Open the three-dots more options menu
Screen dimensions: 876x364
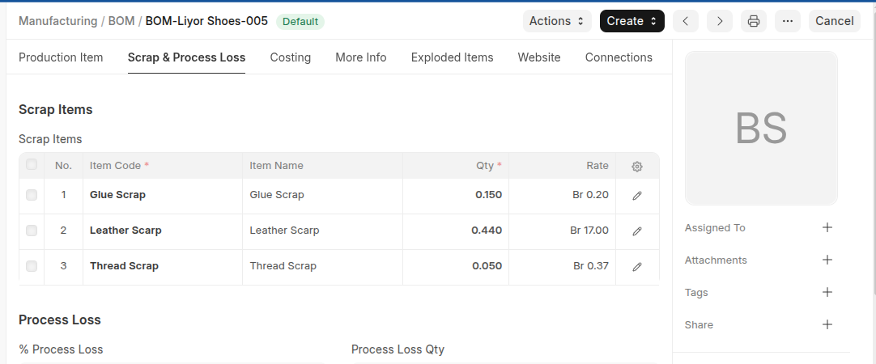(x=788, y=21)
